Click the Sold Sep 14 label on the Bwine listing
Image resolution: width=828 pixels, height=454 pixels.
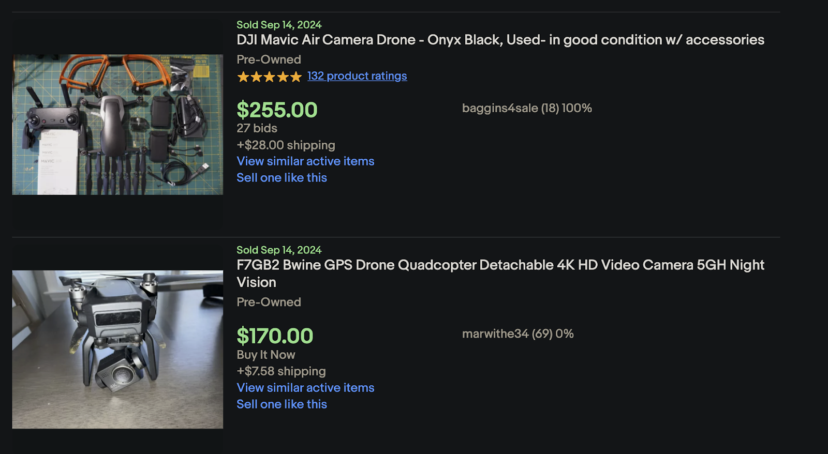pos(278,250)
